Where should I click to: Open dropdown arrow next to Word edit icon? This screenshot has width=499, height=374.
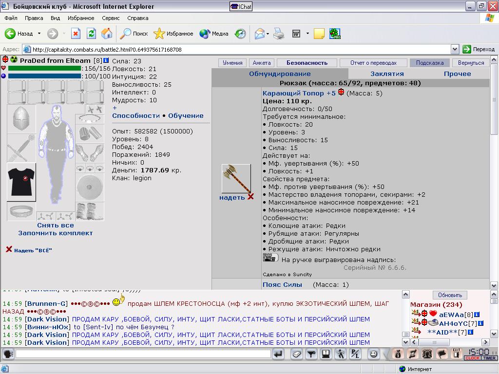click(x=307, y=34)
